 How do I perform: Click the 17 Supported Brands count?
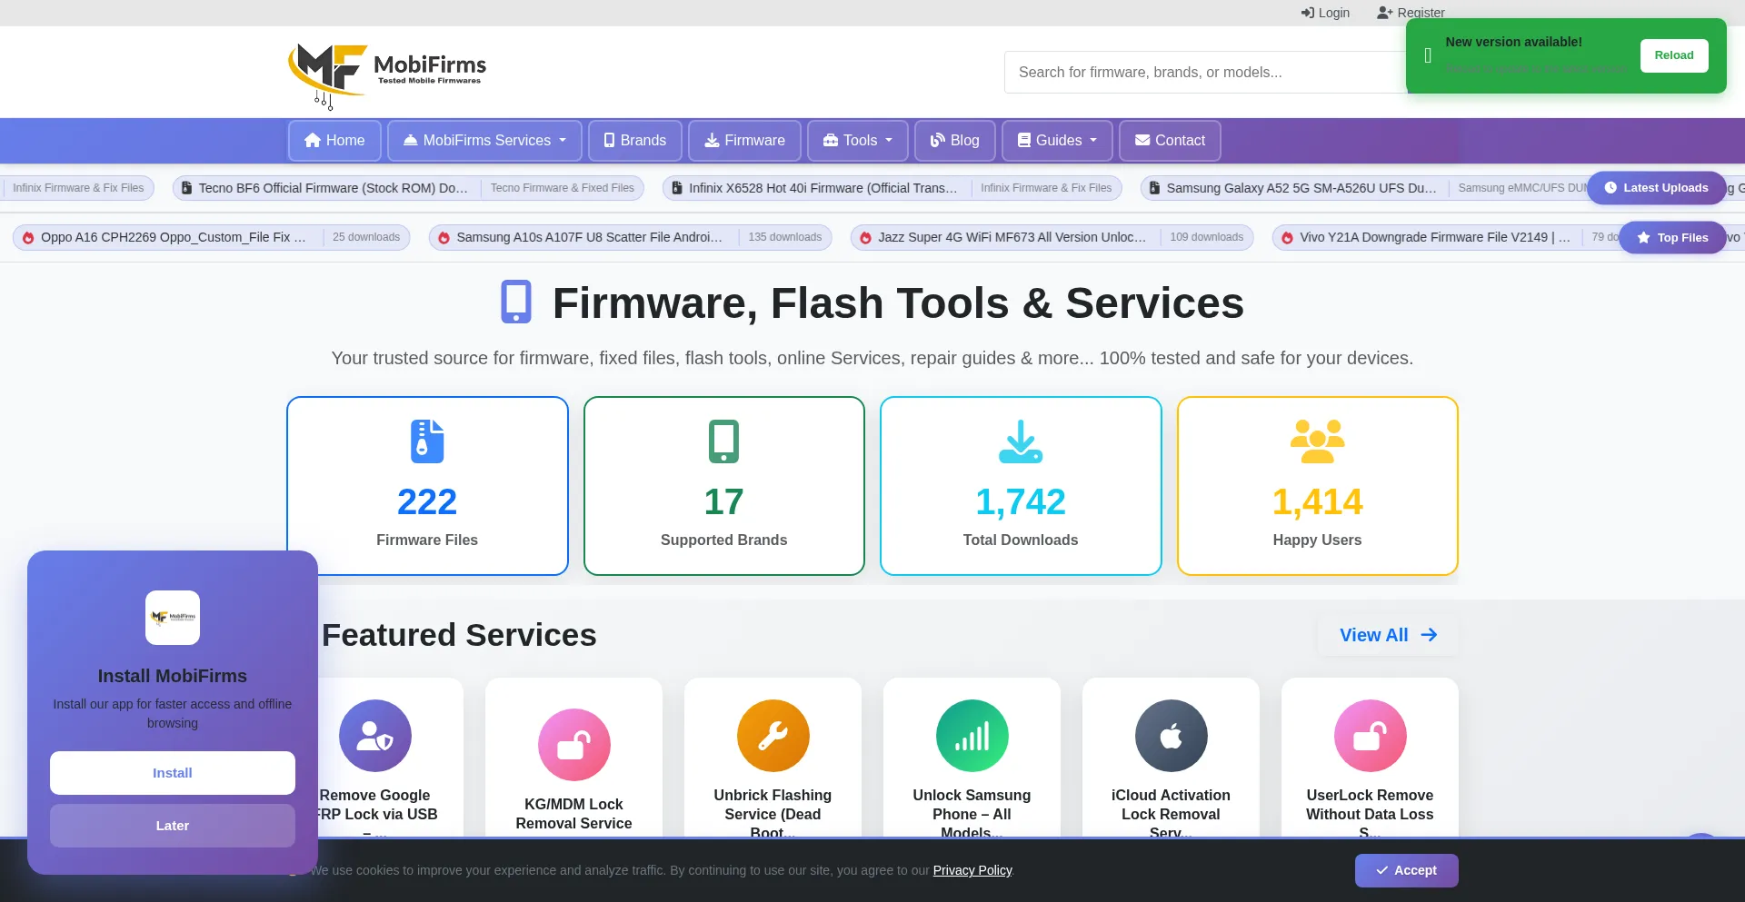click(723, 501)
